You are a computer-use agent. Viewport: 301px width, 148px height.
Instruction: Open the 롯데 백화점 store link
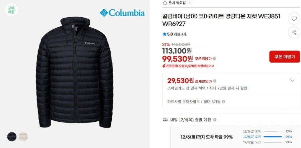click(177, 3)
